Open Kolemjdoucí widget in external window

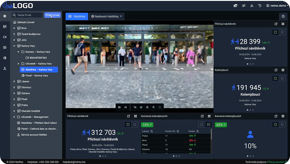tap(276, 70)
